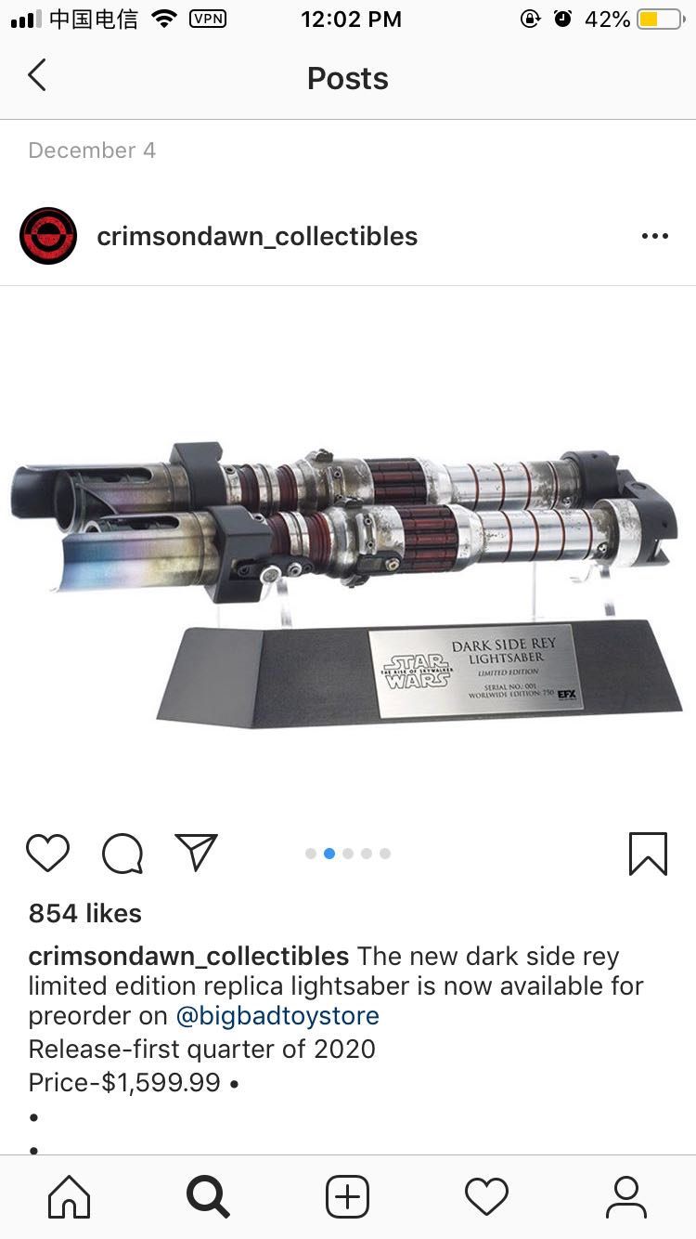This screenshot has height=1239, width=696.
Task: Open the Activity heart tab
Action: pyautogui.click(x=487, y=1196)
